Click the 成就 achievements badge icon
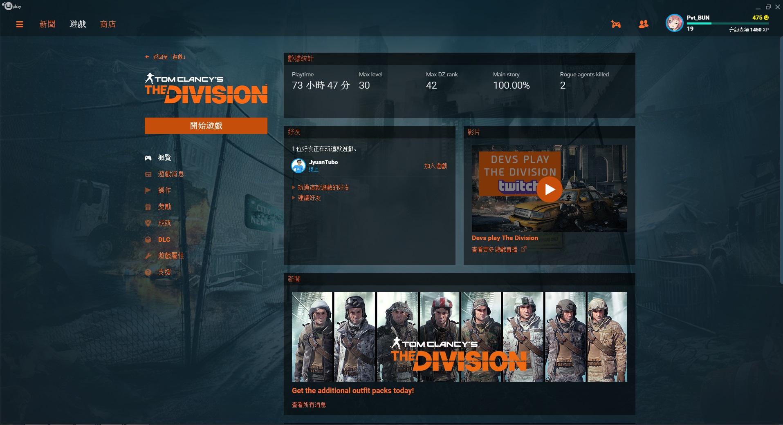This screenshot has width=783, height=425. [148, 223]
